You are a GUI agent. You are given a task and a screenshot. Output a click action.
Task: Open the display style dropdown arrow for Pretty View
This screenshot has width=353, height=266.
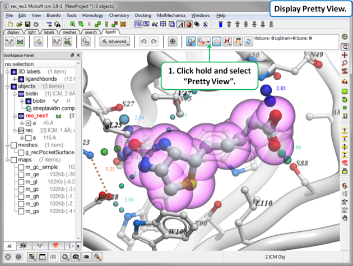[x=208, y=42]
